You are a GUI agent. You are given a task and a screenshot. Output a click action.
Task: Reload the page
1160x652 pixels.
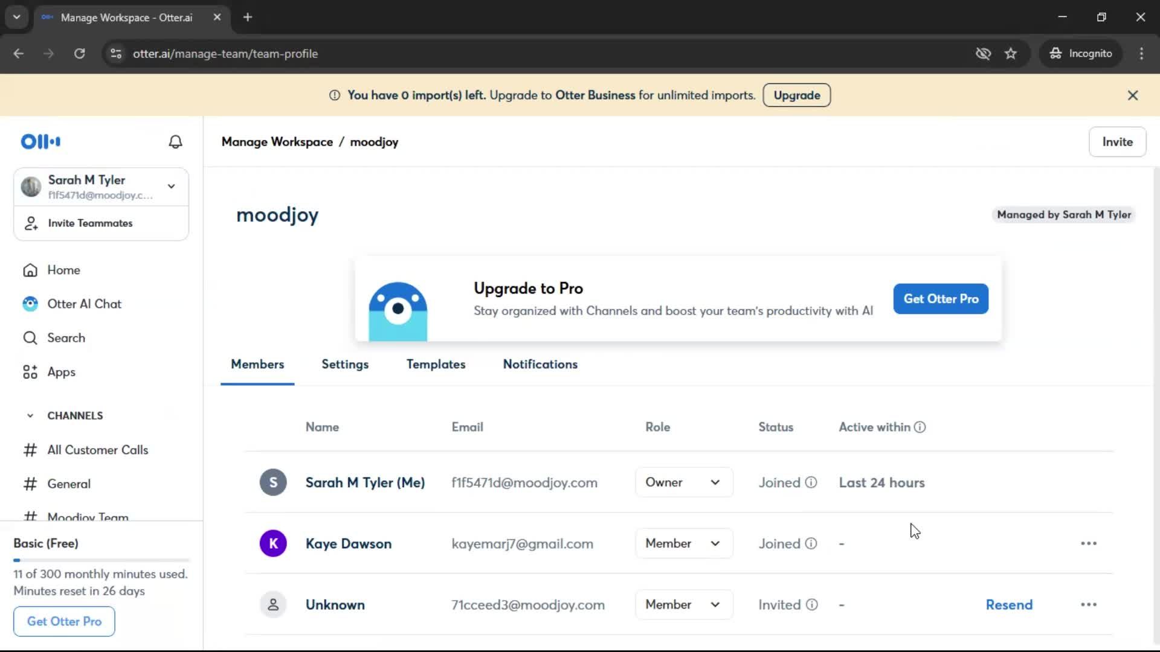(79, 54)
